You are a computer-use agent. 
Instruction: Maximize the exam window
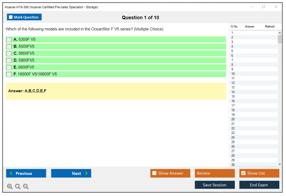click(264, 7)
